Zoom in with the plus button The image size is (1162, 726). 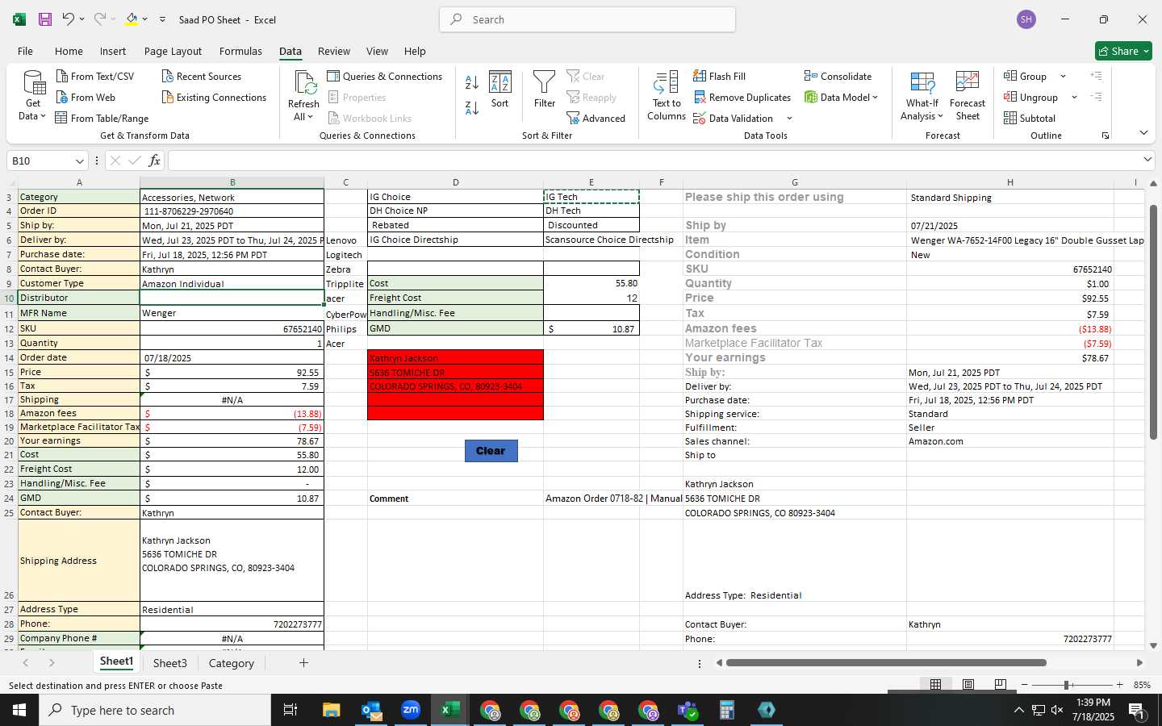point(1119,685)
